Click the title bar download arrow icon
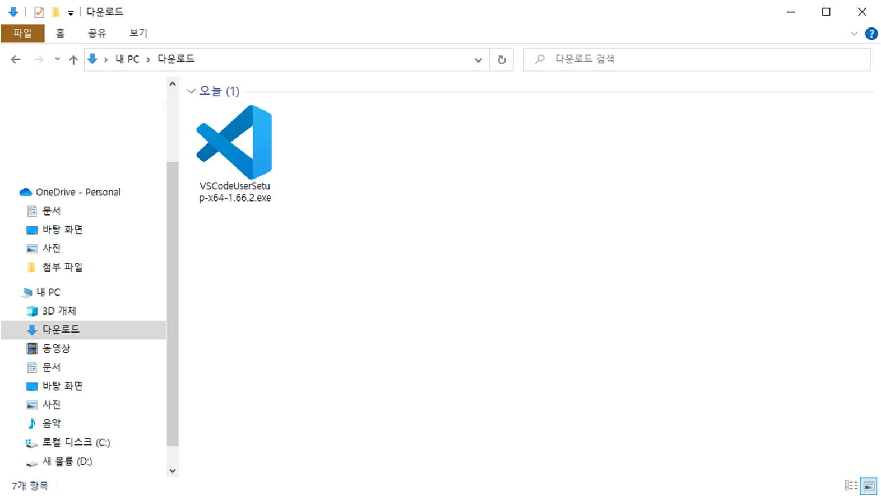Viewport: 881px width, 496px height. click(x=13, y=12)
